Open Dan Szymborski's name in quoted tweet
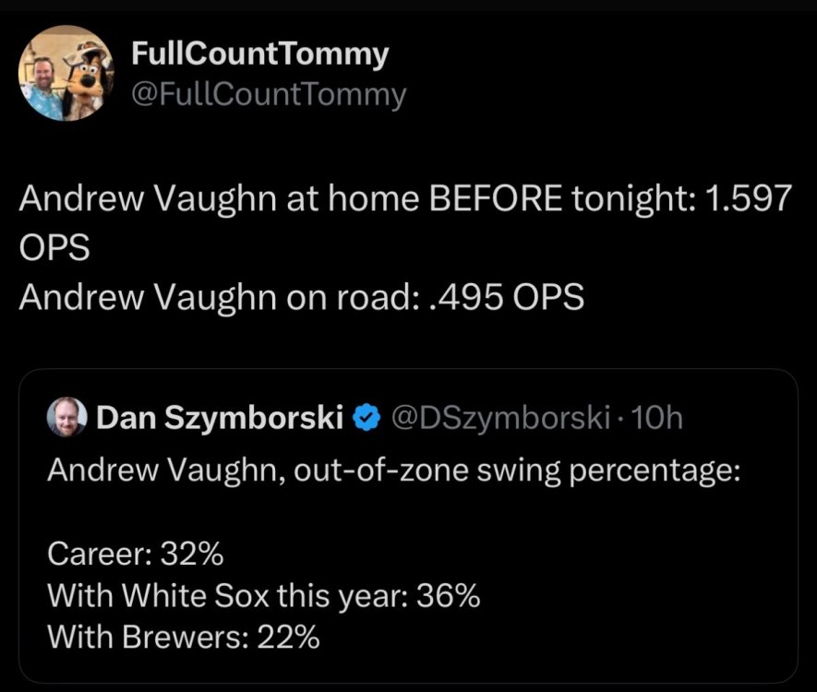This screenshot has height=692, width=817. (x=221, y=419)
